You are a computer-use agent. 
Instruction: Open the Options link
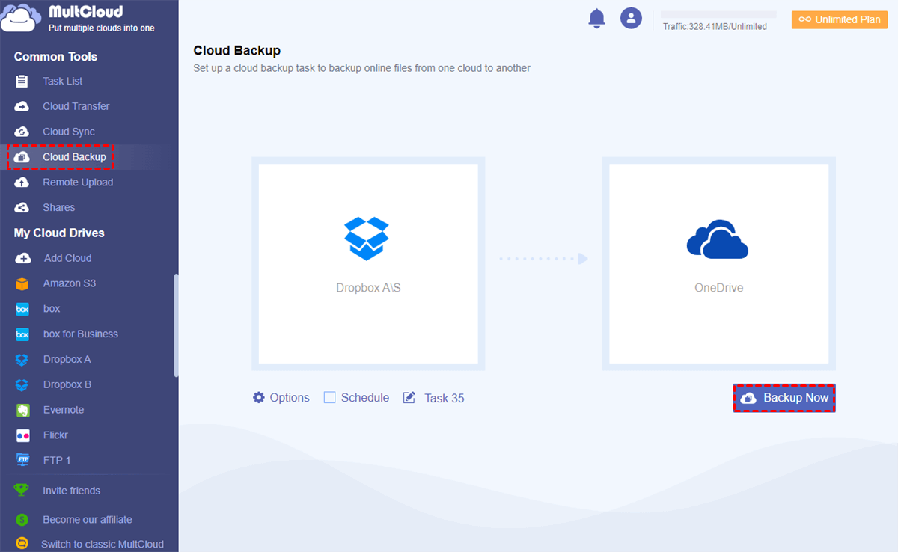(x=290, y=398)
